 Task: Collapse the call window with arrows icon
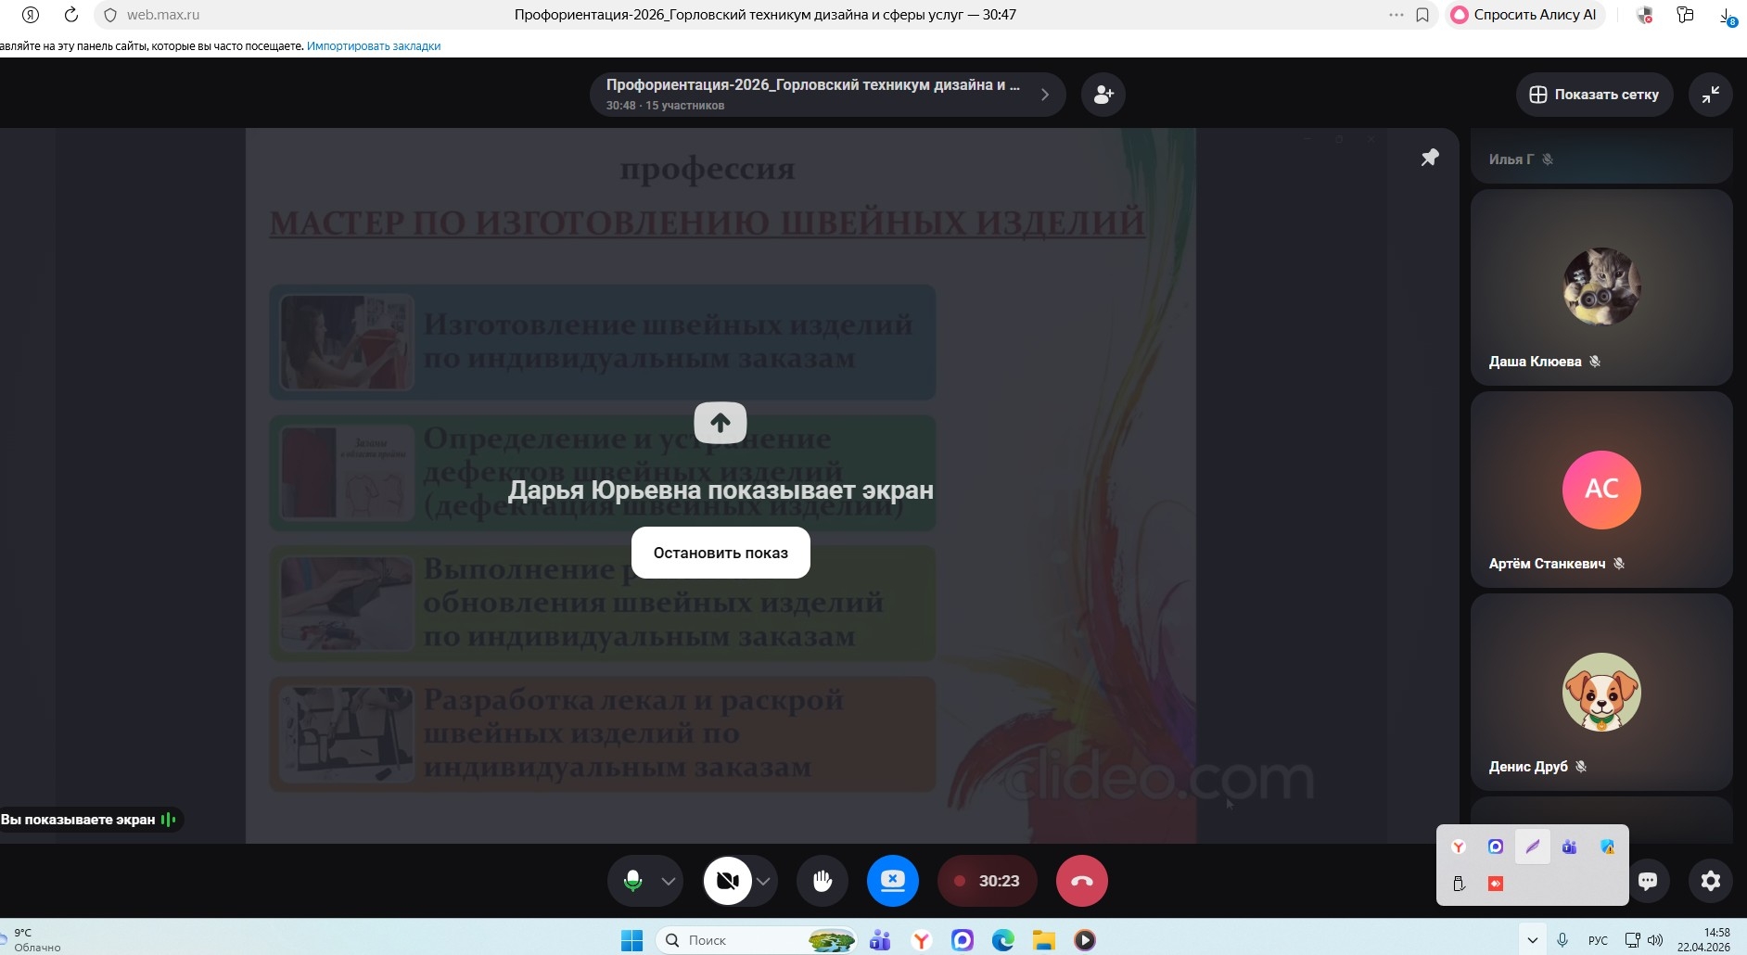pos(1711,95)
